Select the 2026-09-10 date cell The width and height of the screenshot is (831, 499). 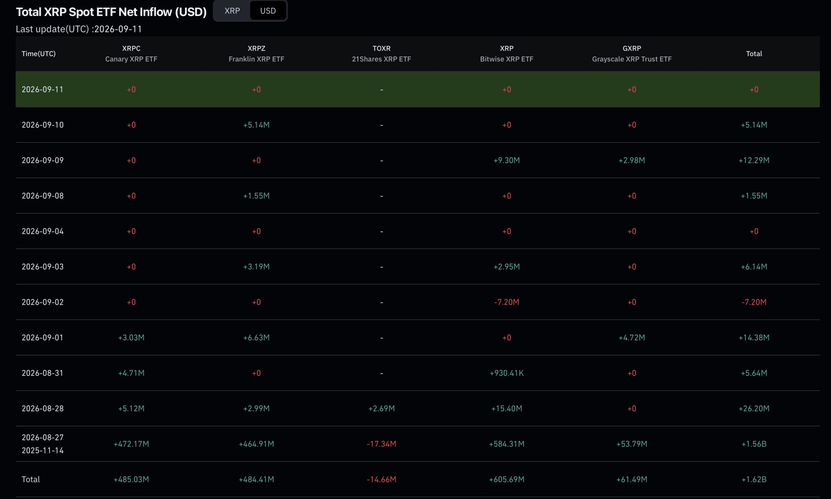(x=43, y=125)
